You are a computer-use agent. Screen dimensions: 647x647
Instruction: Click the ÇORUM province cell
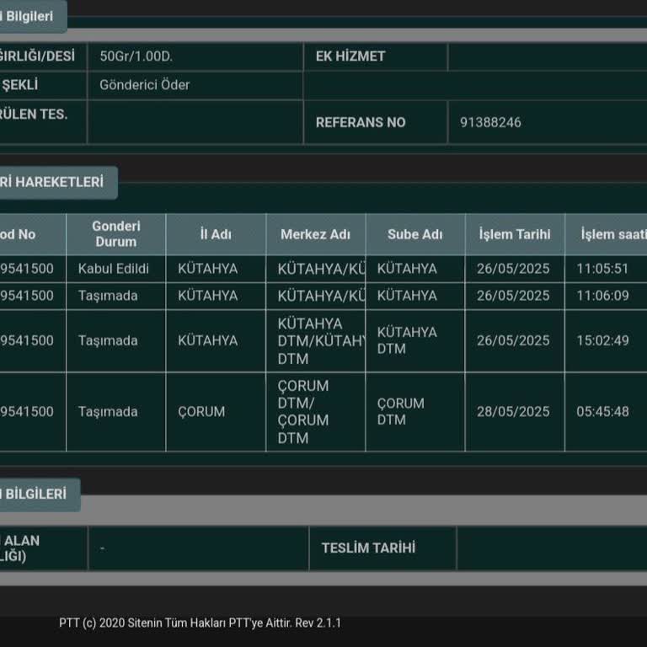(201, 412)
